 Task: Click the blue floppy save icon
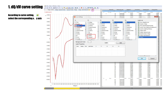tap(69, 8)
